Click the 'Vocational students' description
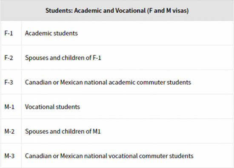This screenshot has width=234, height=168. click(x=52, y=107)
